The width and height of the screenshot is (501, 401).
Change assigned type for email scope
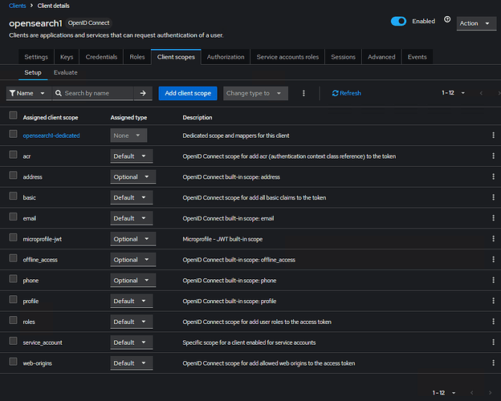pyautogui.click(x=132, y=218)
